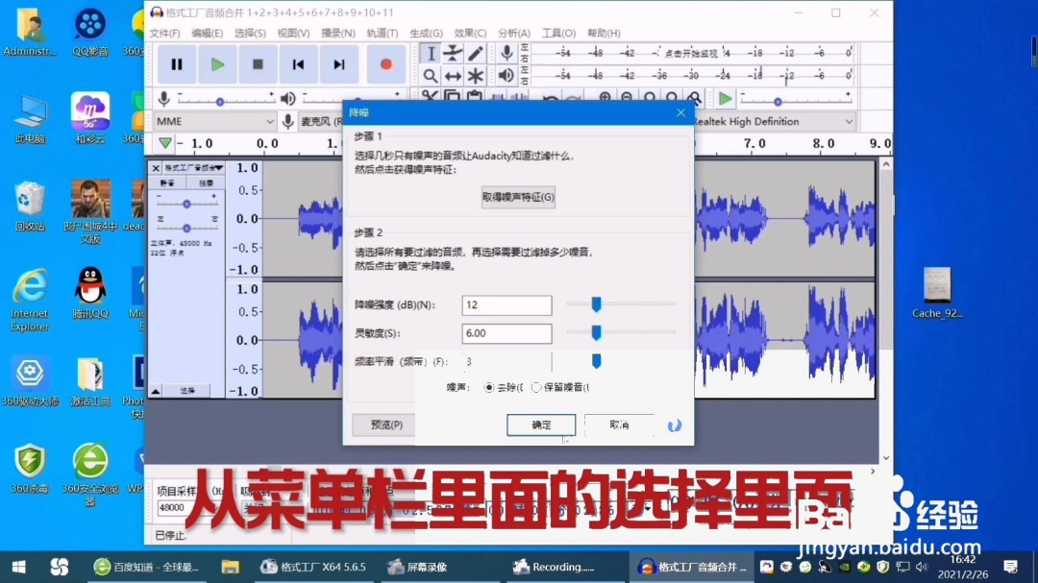Select the Time Shift arrows tool
The width and height of the screenshot is (1038, 583).
[453, 76]
